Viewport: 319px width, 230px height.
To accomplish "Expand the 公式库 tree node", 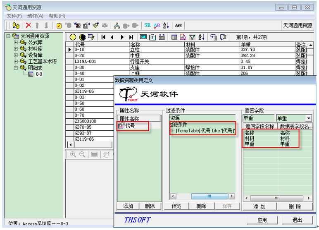I will tap(16, 43).
